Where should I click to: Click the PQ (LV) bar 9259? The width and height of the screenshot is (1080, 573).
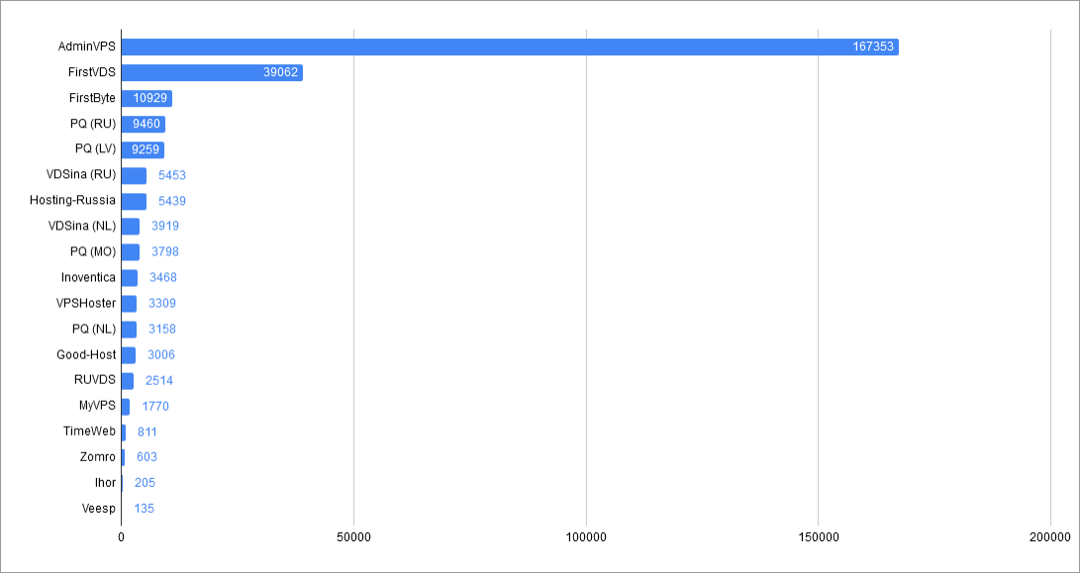pos(143,149)
